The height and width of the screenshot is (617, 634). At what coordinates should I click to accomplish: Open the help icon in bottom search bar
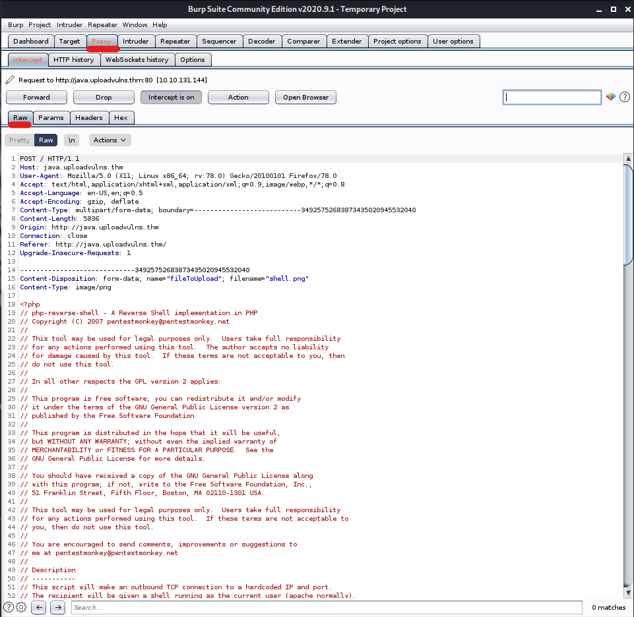[x=9, y=607]
